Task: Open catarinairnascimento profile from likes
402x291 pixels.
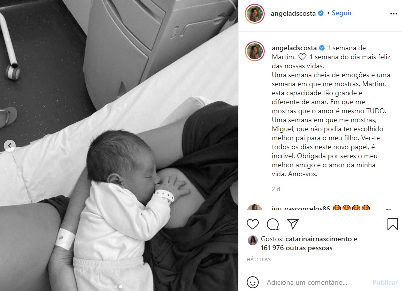Action: click(318, 239)
